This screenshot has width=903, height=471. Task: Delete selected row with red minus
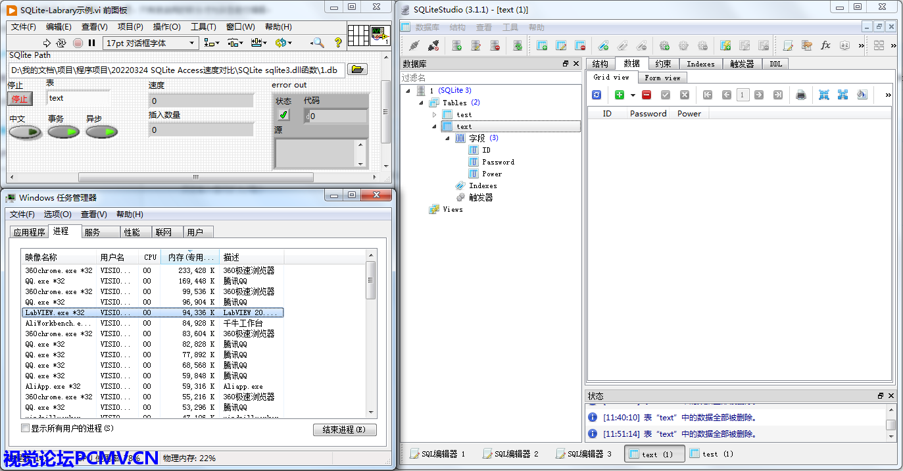647,95
